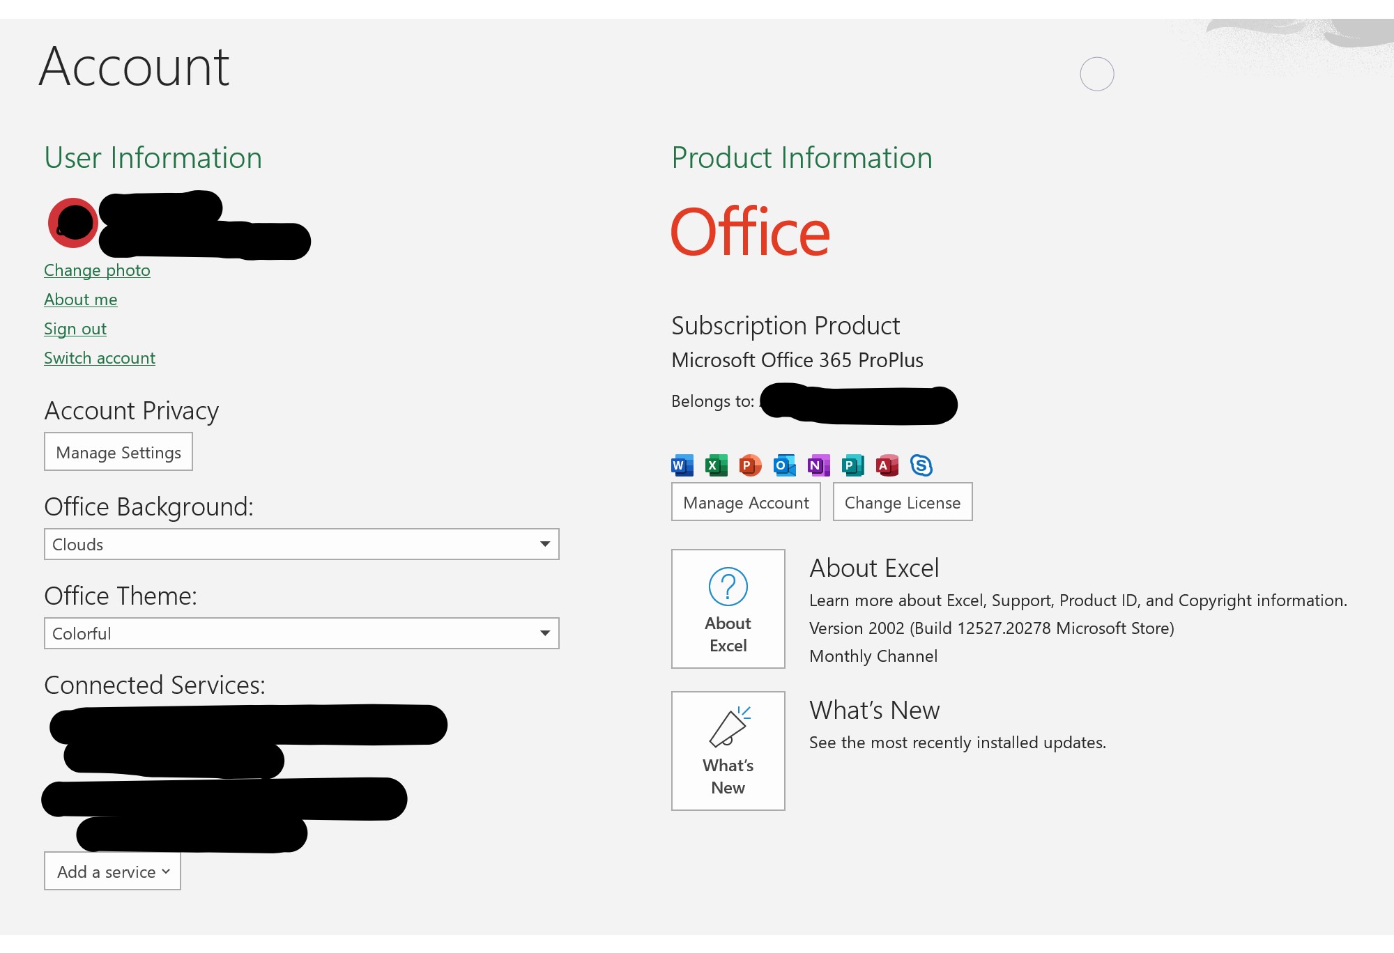This screenshot has height=953, width=1394.
Task: Click the Change photo link
Action: click(97, 270)
